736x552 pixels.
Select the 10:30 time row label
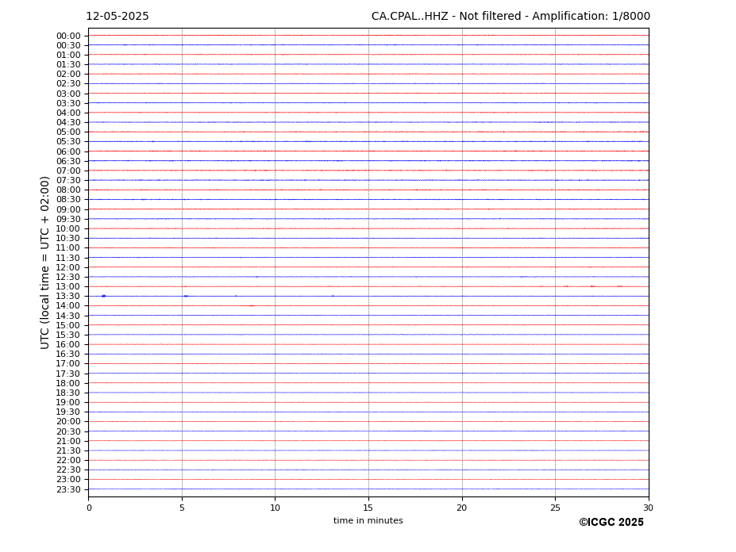coord(68,238)
